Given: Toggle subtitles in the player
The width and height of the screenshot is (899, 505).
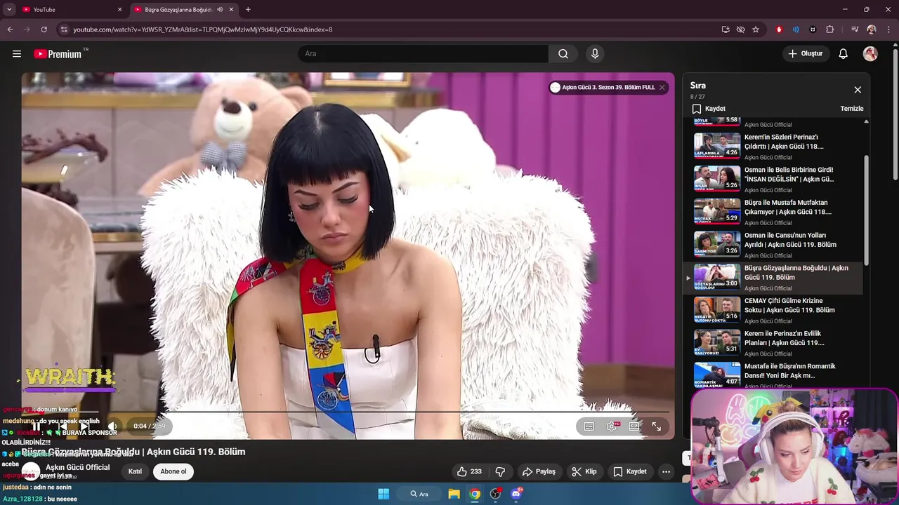Looking at the screenshot, I should (589, 426).
